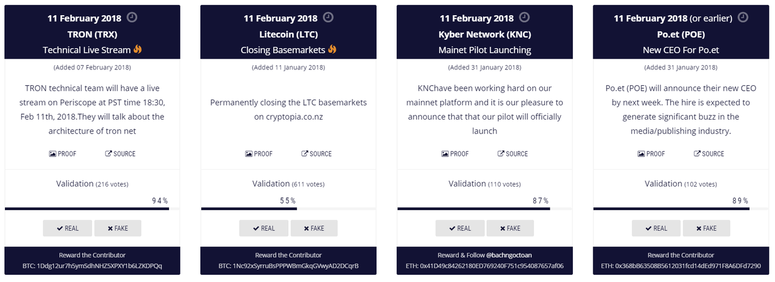Screen dimensions: 775x282
Task: Open the Litecoin event source link
Action: coord(317,154)
